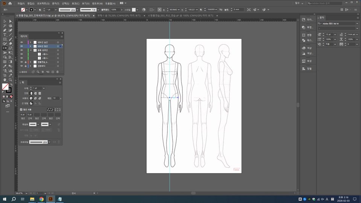This screenshot has height=203, width=361.
Task: Hide the 내부선 실선 layer with eye icon
Action: (x=21, y=42)
